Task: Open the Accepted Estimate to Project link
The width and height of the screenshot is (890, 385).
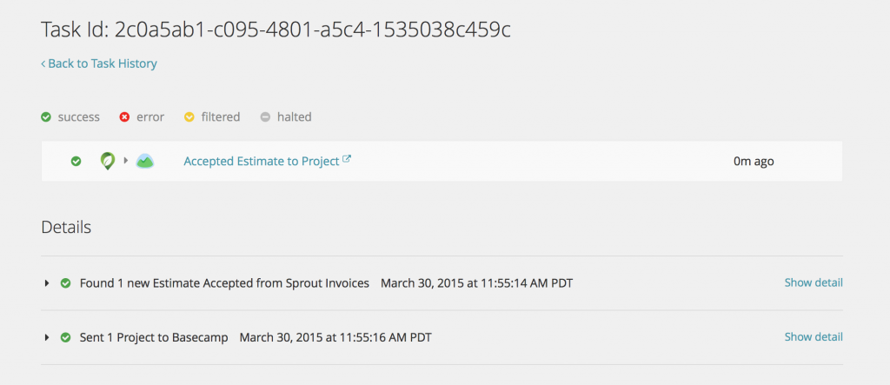Action: 261,161
